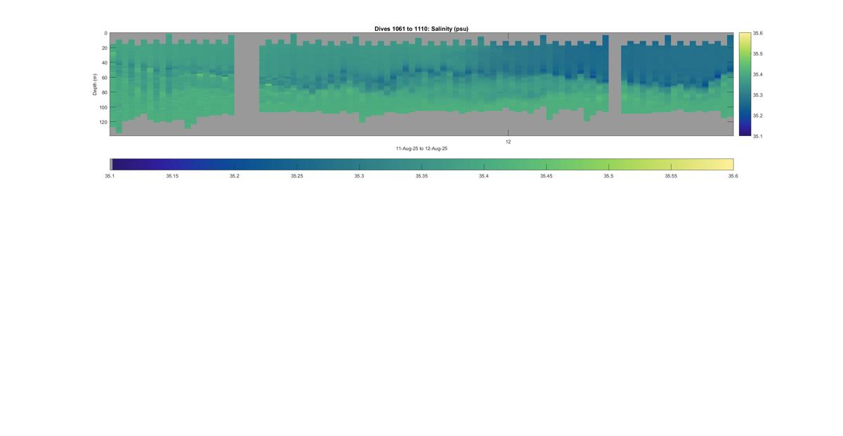The width and height of the screenshot is (843, 436).
Task: Click depth axis tick label '120'
Action: (104, 122)
